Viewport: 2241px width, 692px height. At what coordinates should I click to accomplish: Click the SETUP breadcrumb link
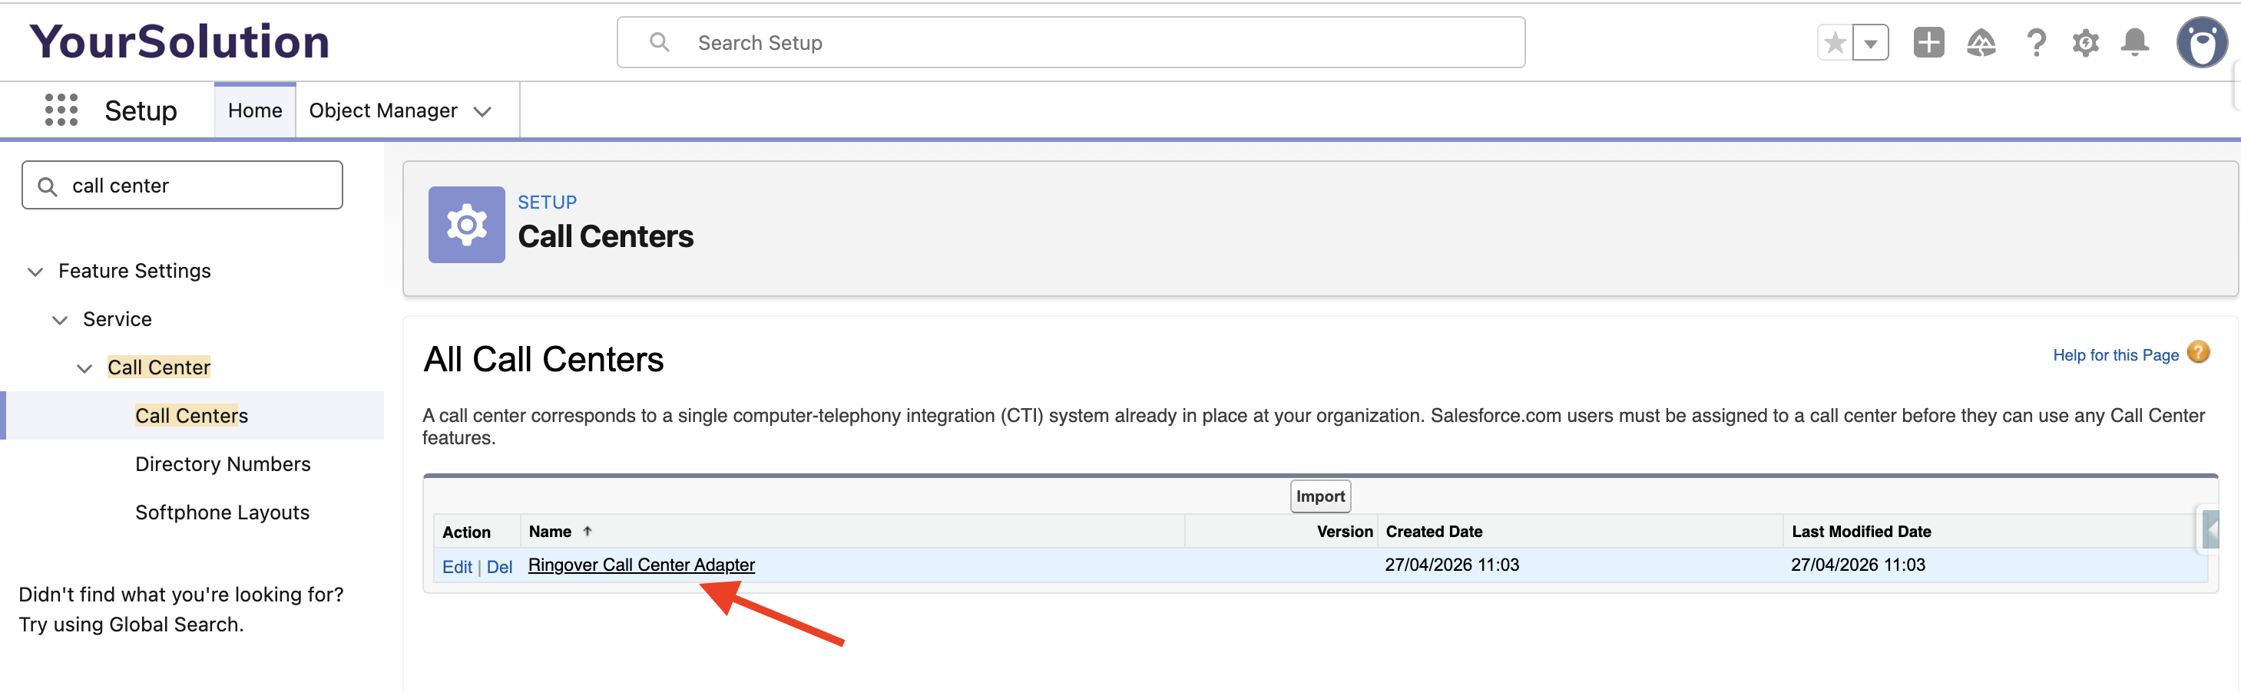pyautogui.click(x=548, y=203)
